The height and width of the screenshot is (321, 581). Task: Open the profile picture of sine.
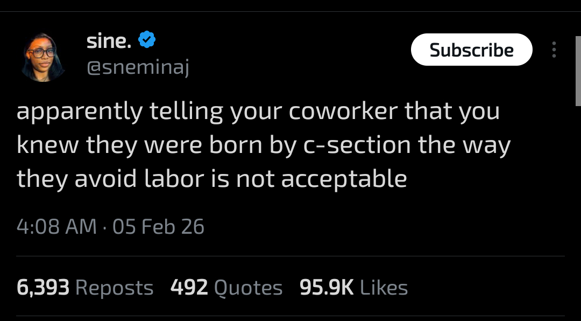(x=43, y=58)
